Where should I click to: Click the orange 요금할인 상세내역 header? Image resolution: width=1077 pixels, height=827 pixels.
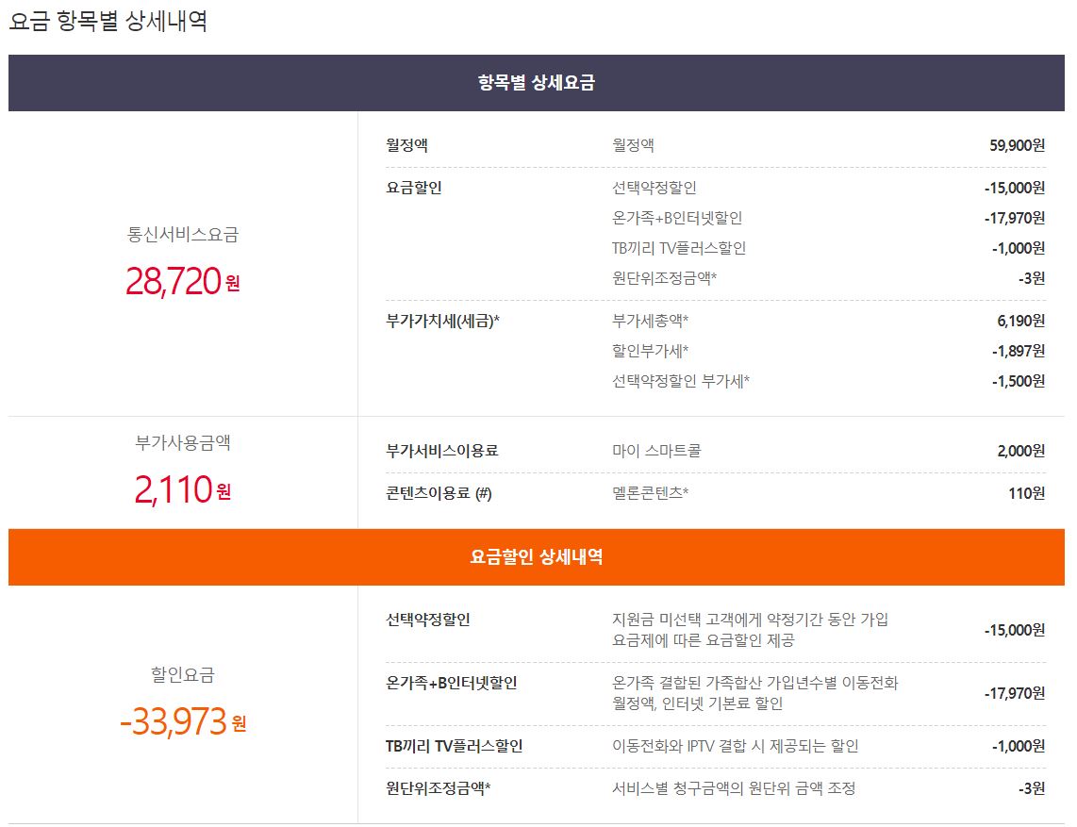point(537,557)
